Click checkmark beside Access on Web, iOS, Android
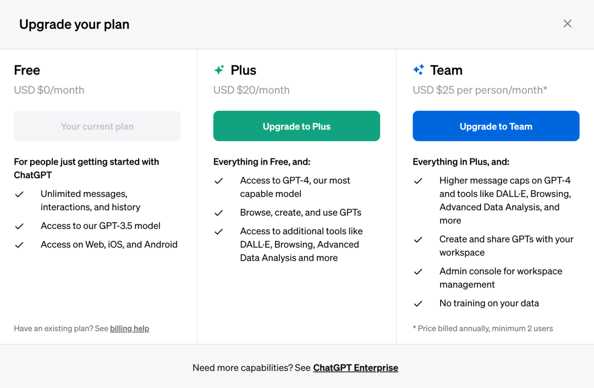 (x=19, y=245)
